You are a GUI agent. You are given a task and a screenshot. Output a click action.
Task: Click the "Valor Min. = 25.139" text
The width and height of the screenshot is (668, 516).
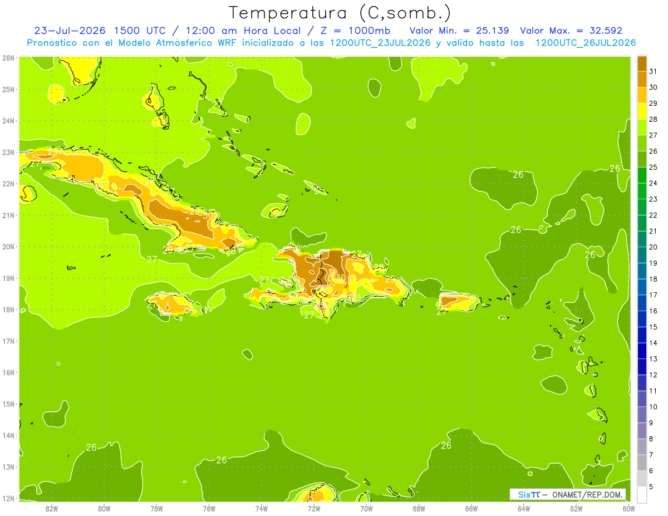(459, 31)
